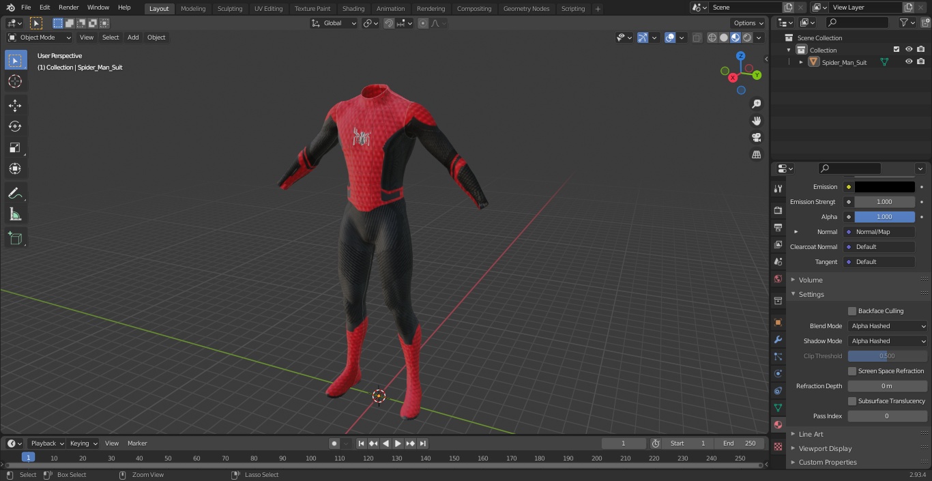Open the Playback popover
Image resolution: width=932 pixels, height=481 pixels.
coord(47,443)
